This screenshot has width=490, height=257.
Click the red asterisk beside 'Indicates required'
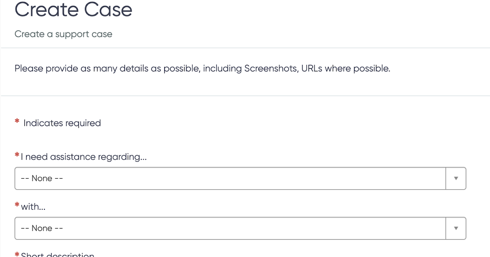tap(16, 121)
